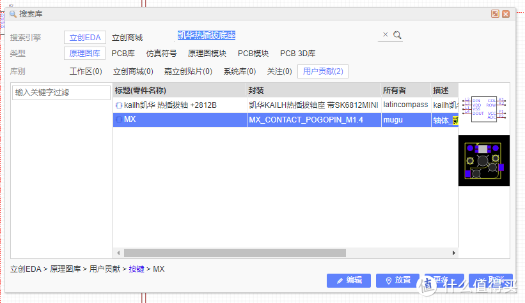Viewport: 525px width, 303px height.
Task: Switch type to 仿真符号
Action: [x=161, y=54]
